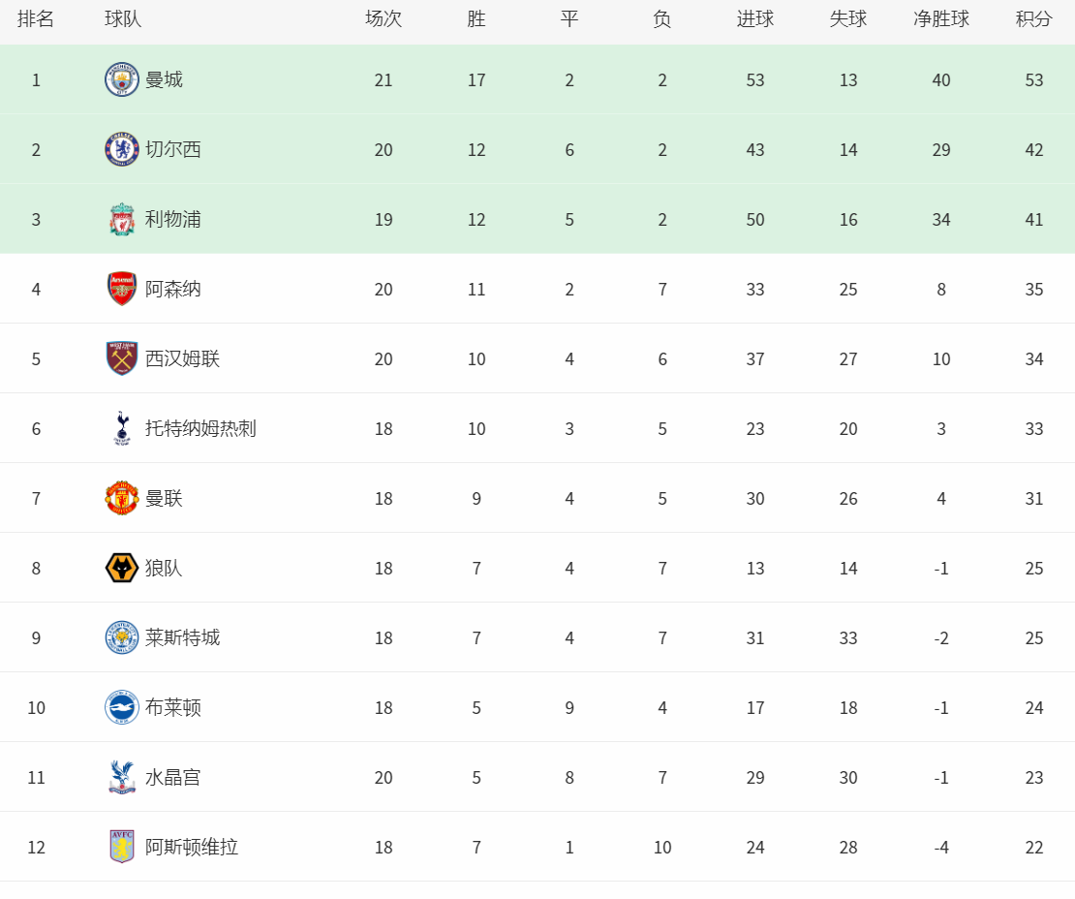Open the 阿斯顿维拉 team link
The image size is (1075, 899).
[192, 847]
